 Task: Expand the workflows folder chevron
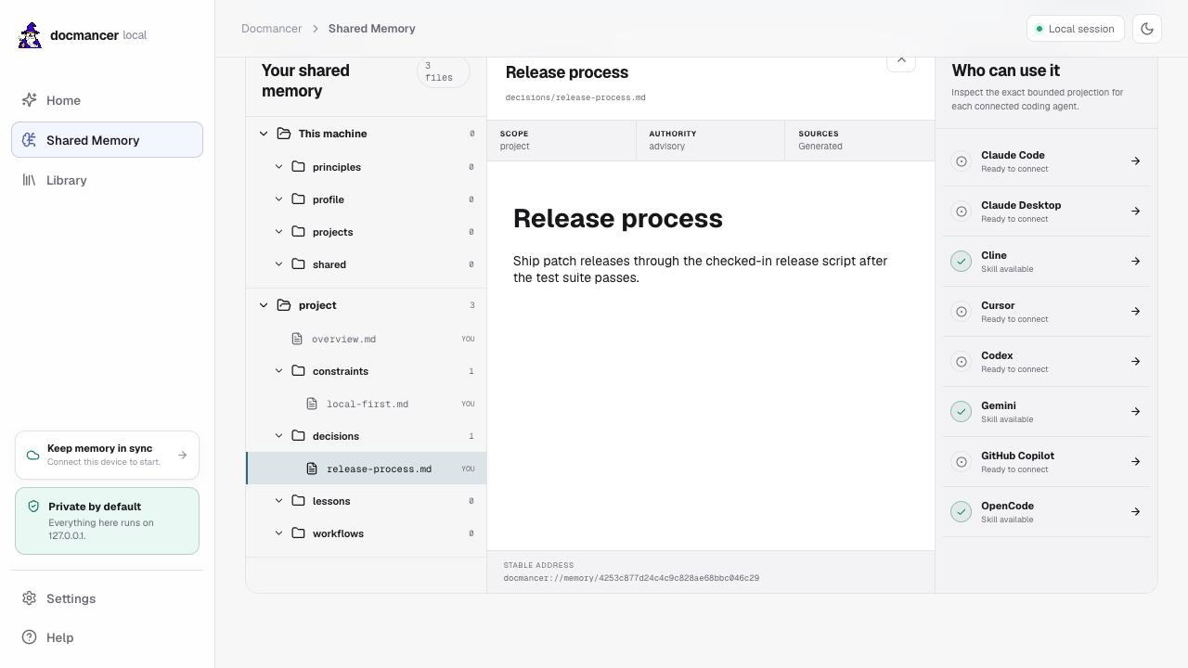pyautogui.click(x=278, y=533)
